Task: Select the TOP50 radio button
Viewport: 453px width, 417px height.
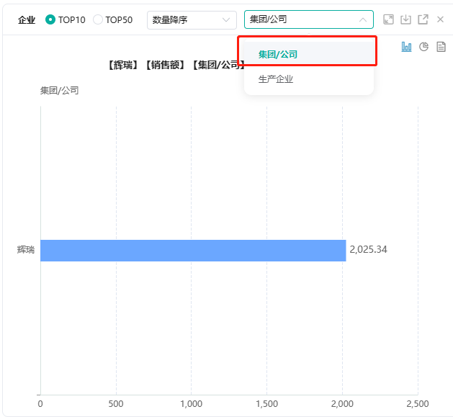Action: pyautogui.click(x=99, y=19)
